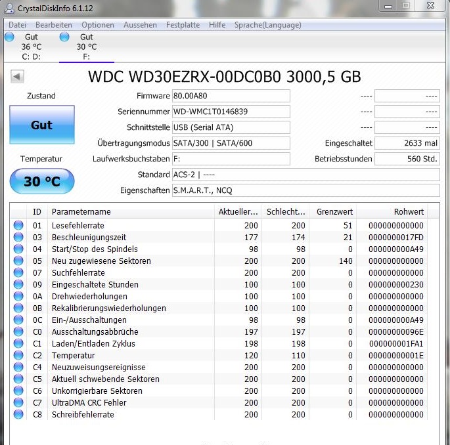Click status orb for Drehwiederholungen row
Image resolution: width=450 pixels, height=445 pixels.
click(18, 296)
